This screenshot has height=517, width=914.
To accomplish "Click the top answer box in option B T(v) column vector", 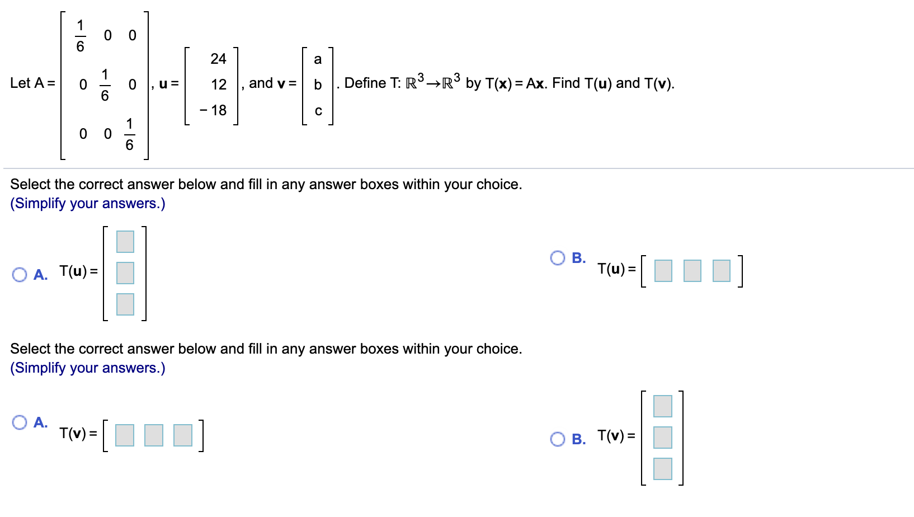I will 662,407.
